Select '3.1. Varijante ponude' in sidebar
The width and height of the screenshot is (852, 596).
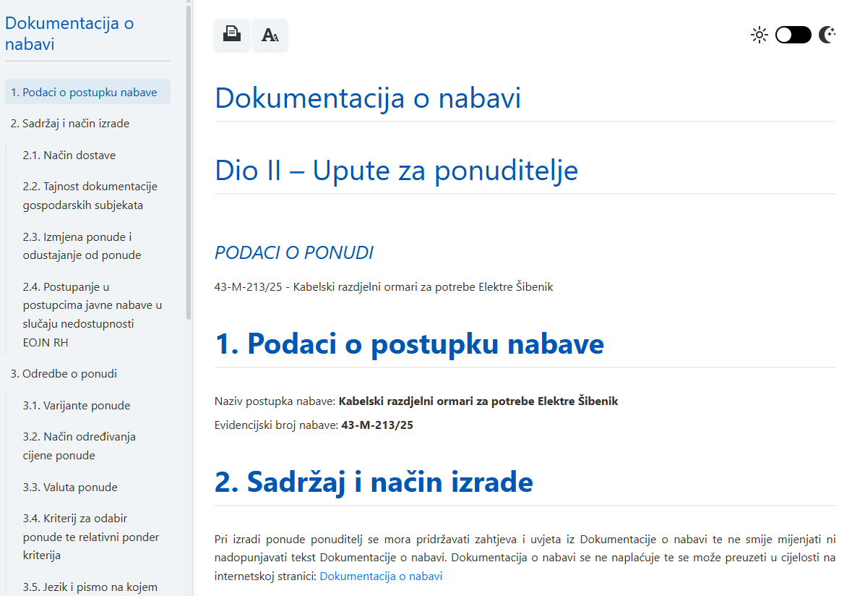pyautogui.click(x=77, y=405)
